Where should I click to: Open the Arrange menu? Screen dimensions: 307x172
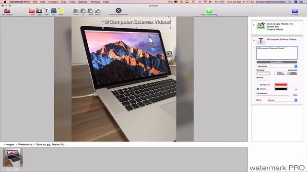point(53,2)
